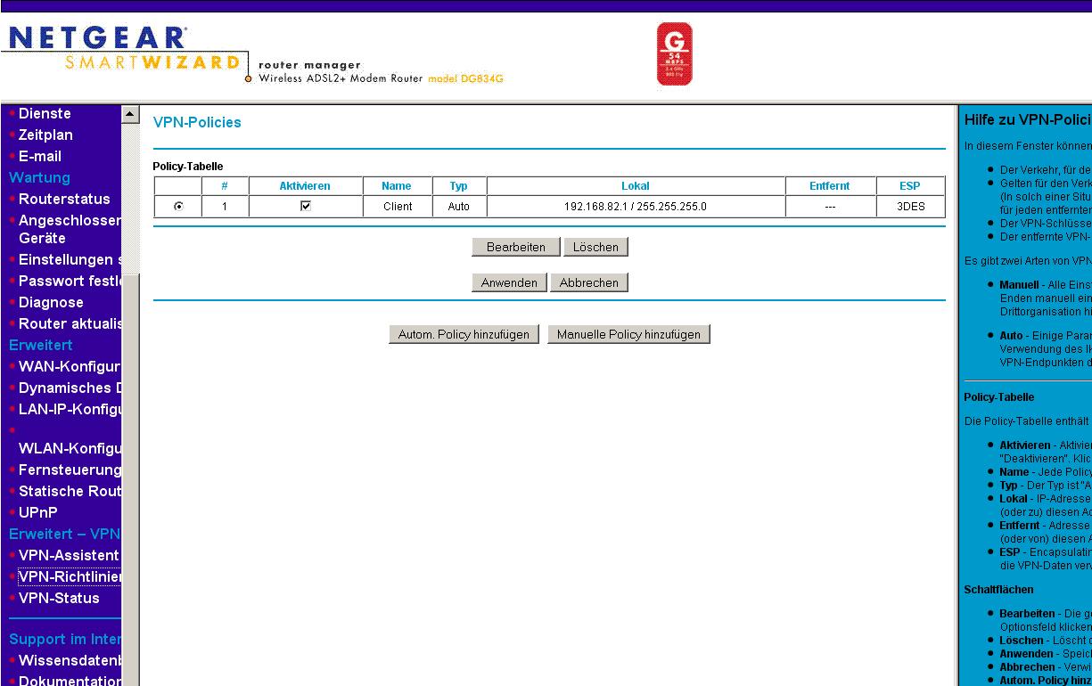The height and width of the screenshot is (686, 1092).
Task: Open the Wissensdatenbank link
Action: tap(70, 660)
